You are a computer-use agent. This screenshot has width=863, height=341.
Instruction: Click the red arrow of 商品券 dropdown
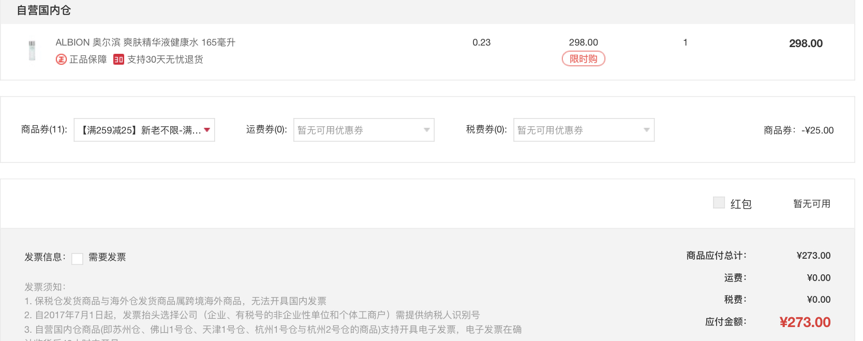[207, 130]
